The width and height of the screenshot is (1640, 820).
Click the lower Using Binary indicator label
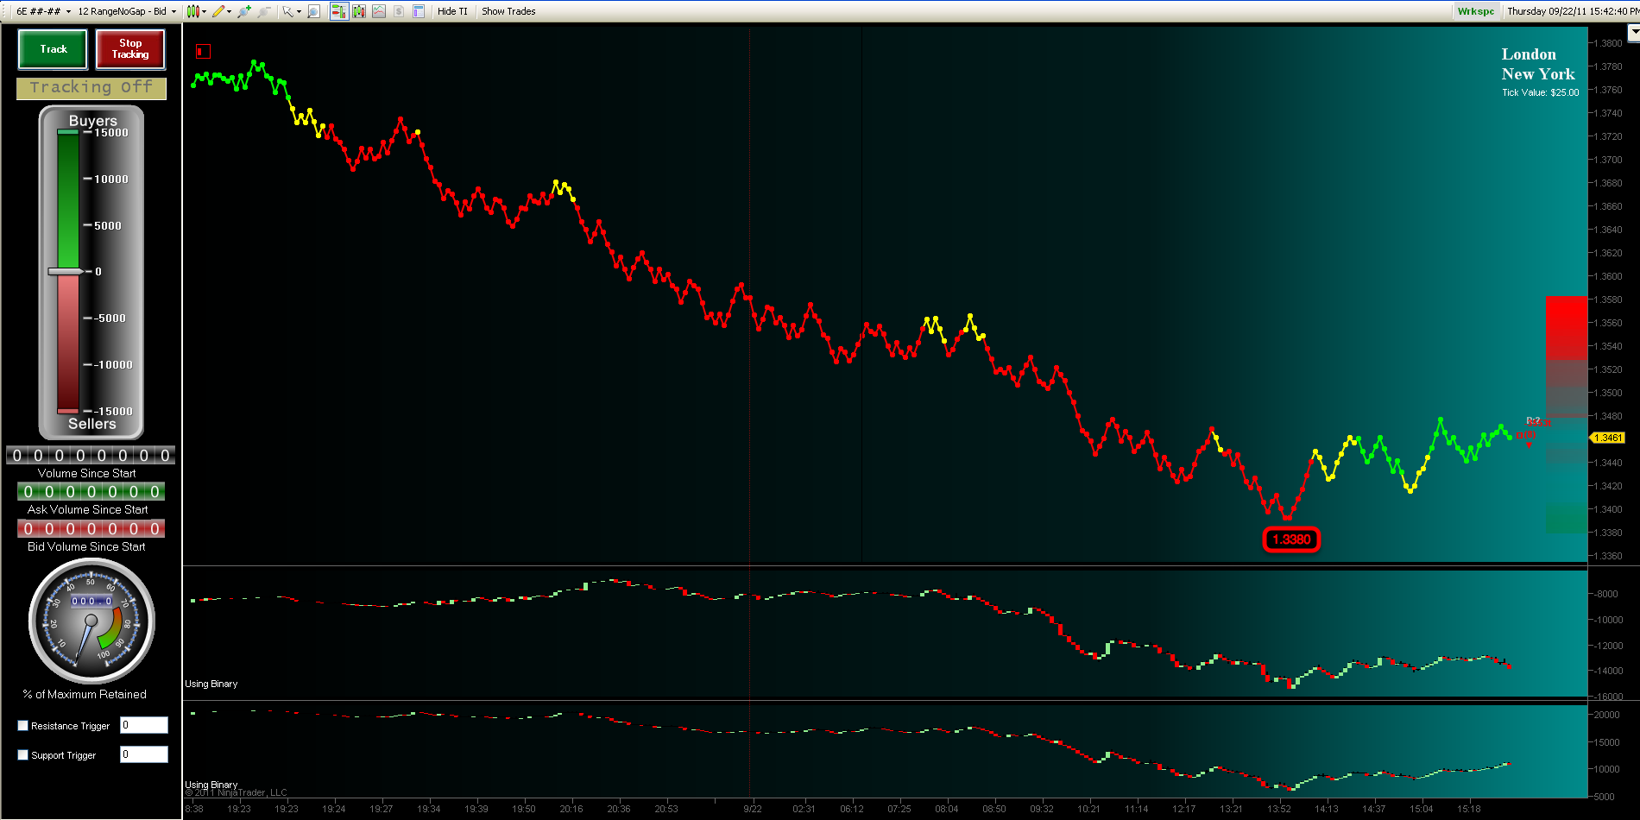click(x=211, y=785)
